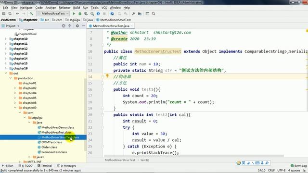Open the Build menu
This screenshot has height=173, width=308.
[x=77, y=8]
